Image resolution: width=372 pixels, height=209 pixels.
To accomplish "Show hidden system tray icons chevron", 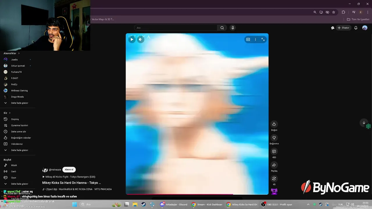I will click(x=308, y=204).
